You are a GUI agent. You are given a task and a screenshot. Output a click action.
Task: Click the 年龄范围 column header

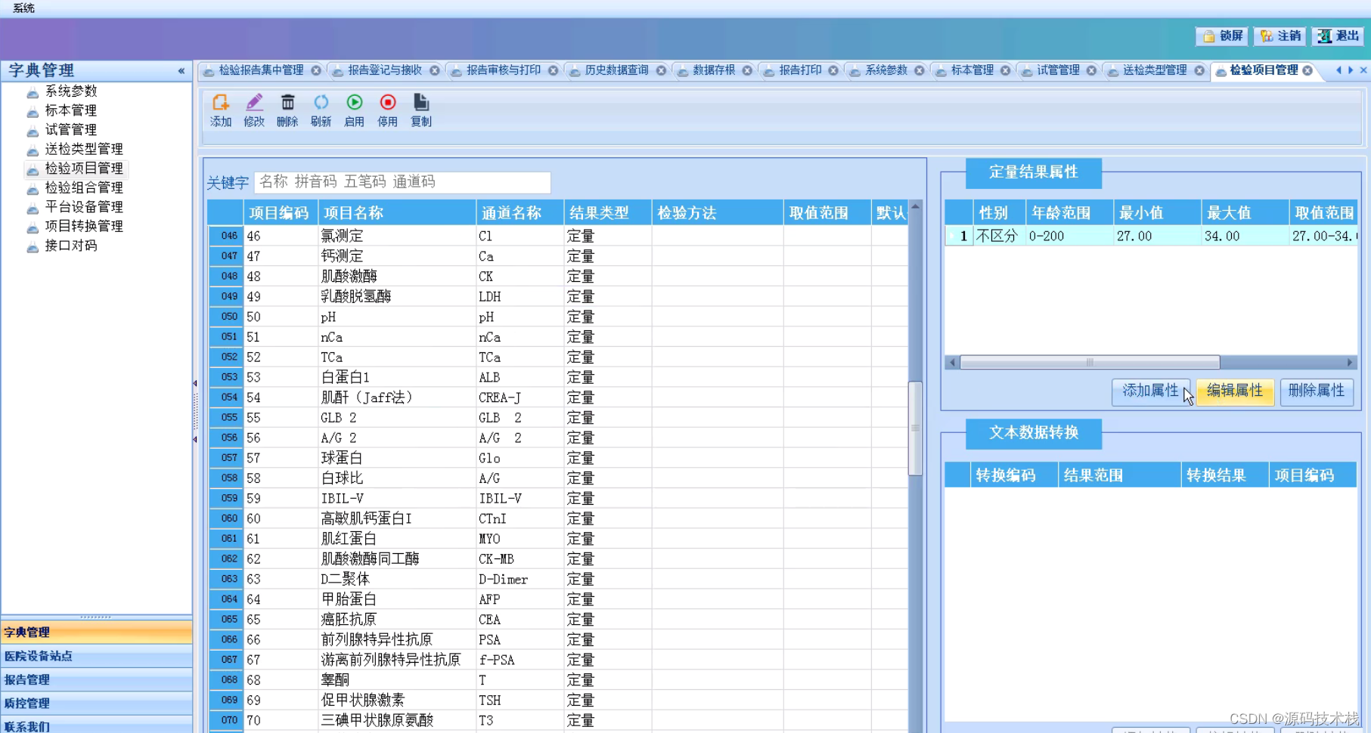click(x=1069, y=213)
